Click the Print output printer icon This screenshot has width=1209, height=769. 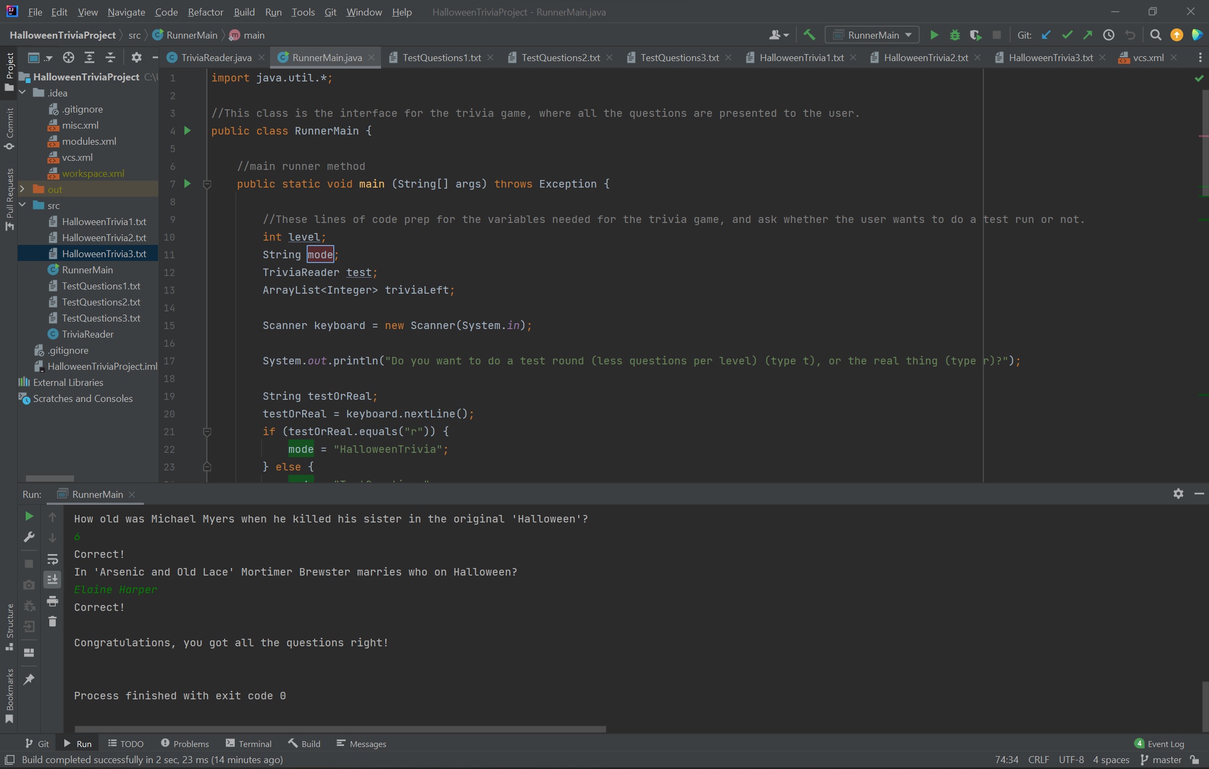pyautogui.click(x=53, y=601)
